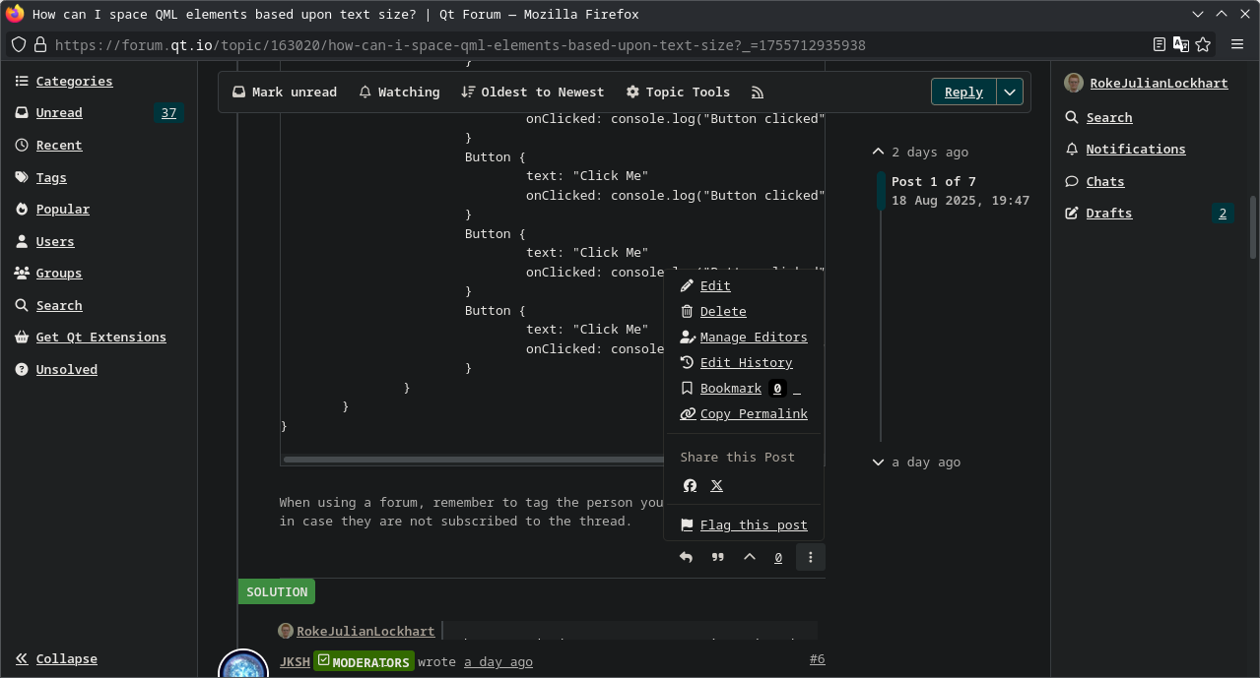1260x678 pixels.
Task: Click the SOLUTION badge
Action: (277, 591)
